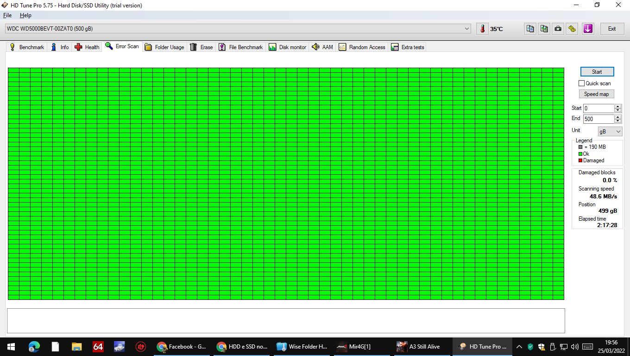Screen dimensions: 630x356
Task: Click the Speed map button
Action: click(x=597, y=94)
